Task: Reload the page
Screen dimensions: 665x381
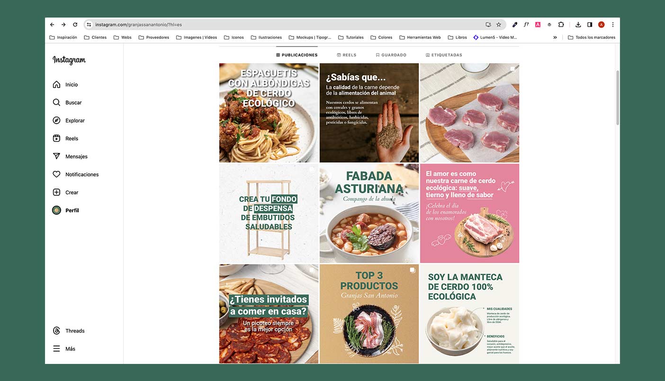Action: tap(75, 25)
